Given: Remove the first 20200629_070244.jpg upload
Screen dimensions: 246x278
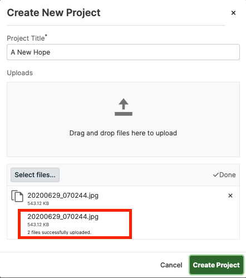Looking at the screenshot, I should pyautogui.click(x=230, y=196).
